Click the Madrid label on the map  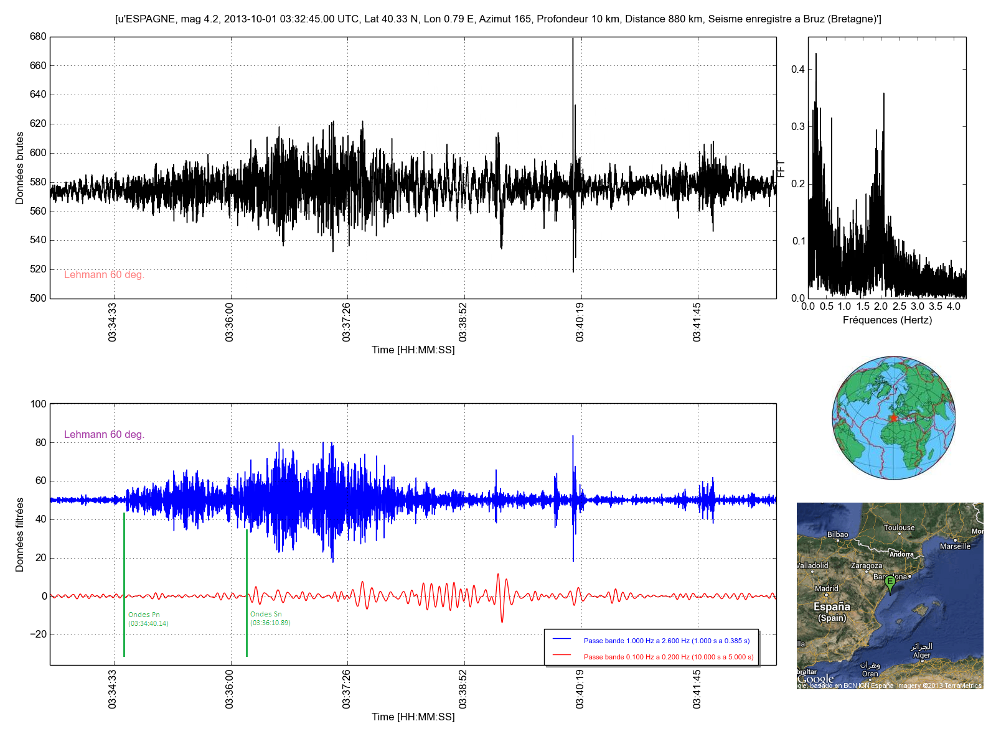click(x=826, y=588)
